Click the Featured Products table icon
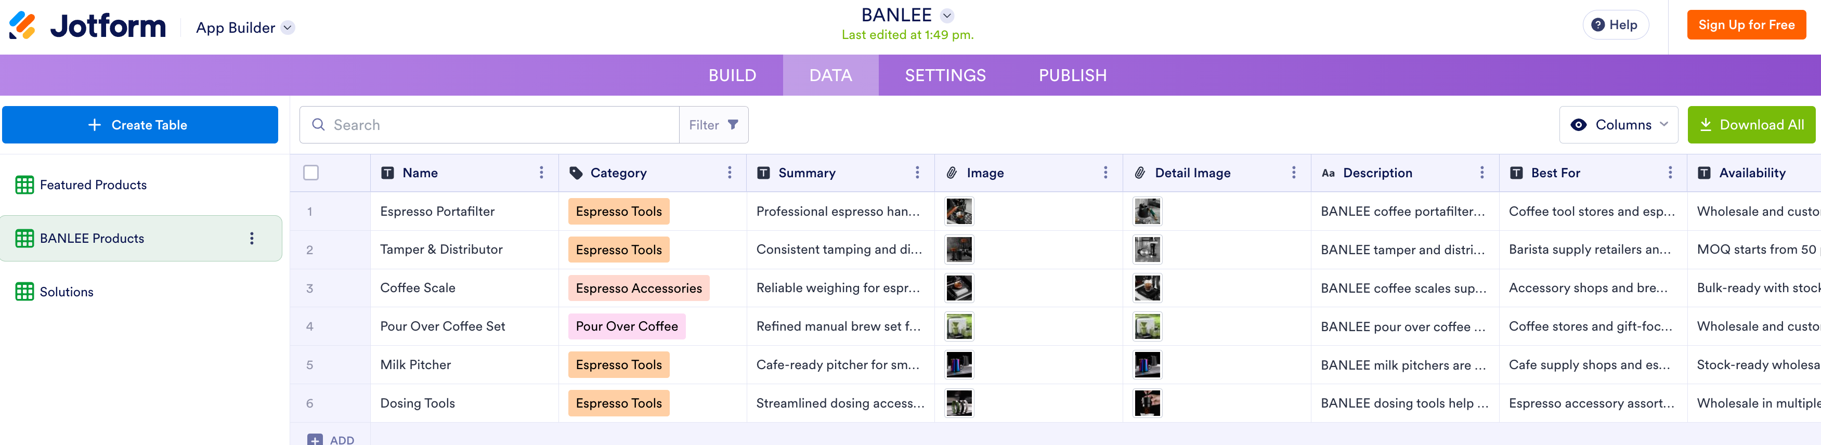This screenshot has width=1821, height=445. (x=25, y=185)
